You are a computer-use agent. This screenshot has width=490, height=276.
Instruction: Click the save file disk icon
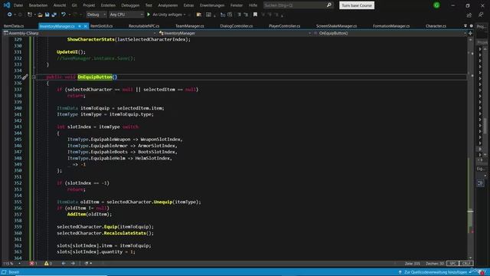point(47,15)
